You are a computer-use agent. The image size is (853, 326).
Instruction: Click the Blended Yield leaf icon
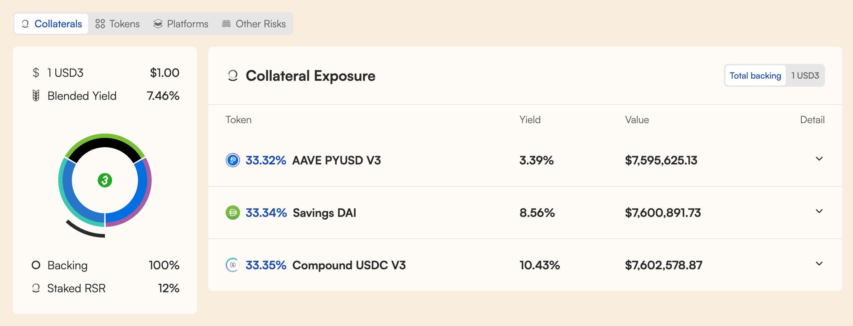(x=36, y=96)
